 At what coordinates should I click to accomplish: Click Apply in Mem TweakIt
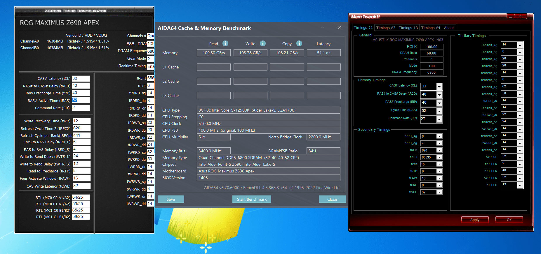pyautogui.click(x=475, y=220)
